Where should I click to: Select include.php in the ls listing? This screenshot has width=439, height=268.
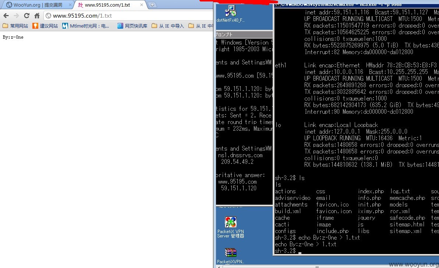[x=333, y=231]
